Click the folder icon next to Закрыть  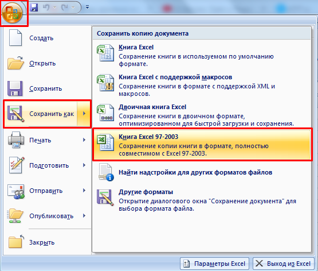pyautogui.click(x=16, y=242)
